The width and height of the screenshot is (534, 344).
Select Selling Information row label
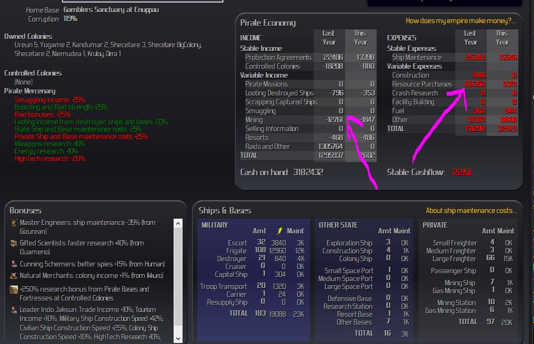(272, 129)
